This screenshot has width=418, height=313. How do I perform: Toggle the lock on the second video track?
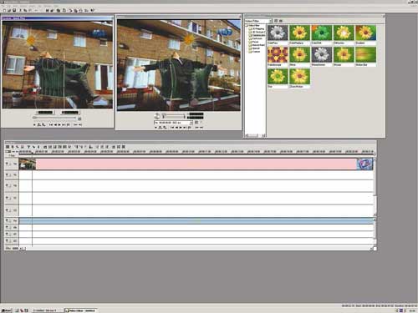tap(10, 175)
